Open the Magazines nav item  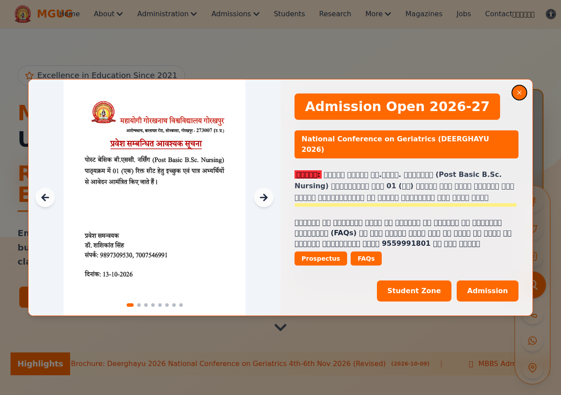click(424, 14)
